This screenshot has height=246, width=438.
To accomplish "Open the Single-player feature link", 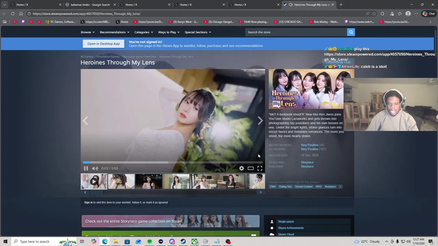I will tap(286, 221).
